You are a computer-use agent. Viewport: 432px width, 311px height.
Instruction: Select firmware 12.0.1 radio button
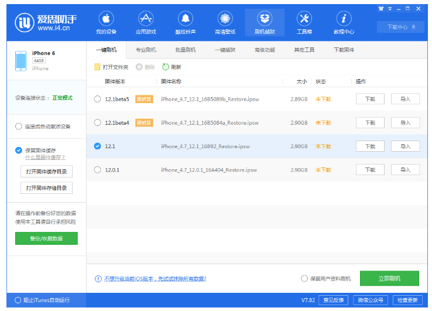[x=97, y=170]
